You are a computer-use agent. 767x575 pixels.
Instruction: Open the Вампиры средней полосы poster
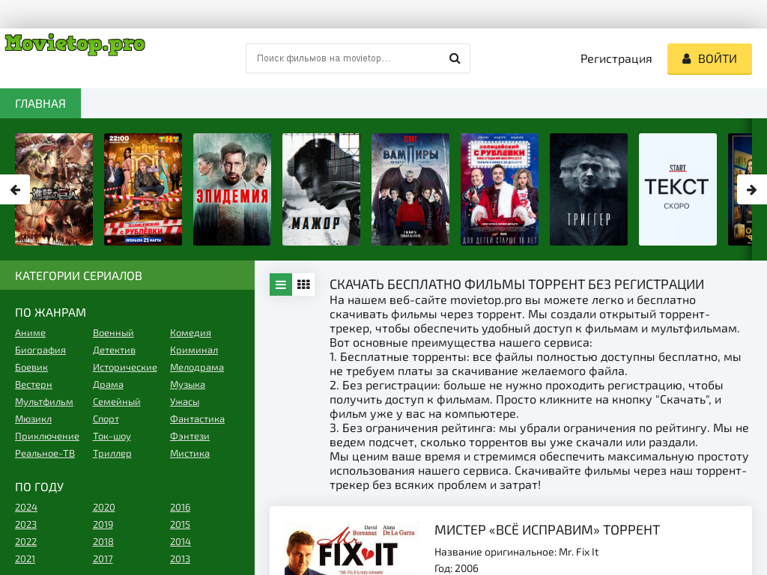pos(410,189)
